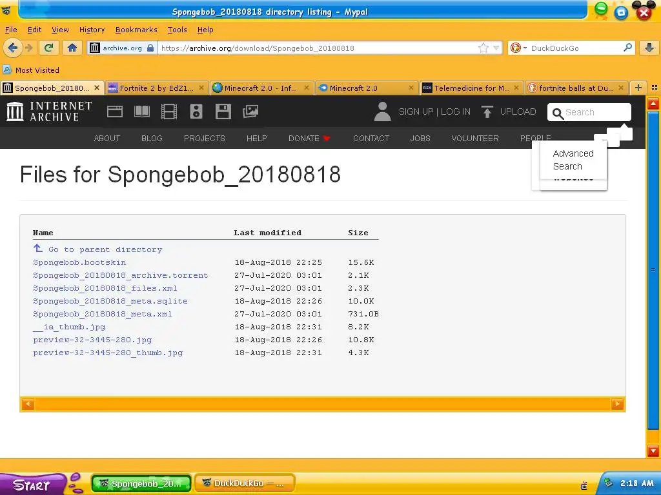The width and height of the screenshot is (661, 495).
Task: Open __ia_thumb.jpg file link
Action: click(69, 327)
